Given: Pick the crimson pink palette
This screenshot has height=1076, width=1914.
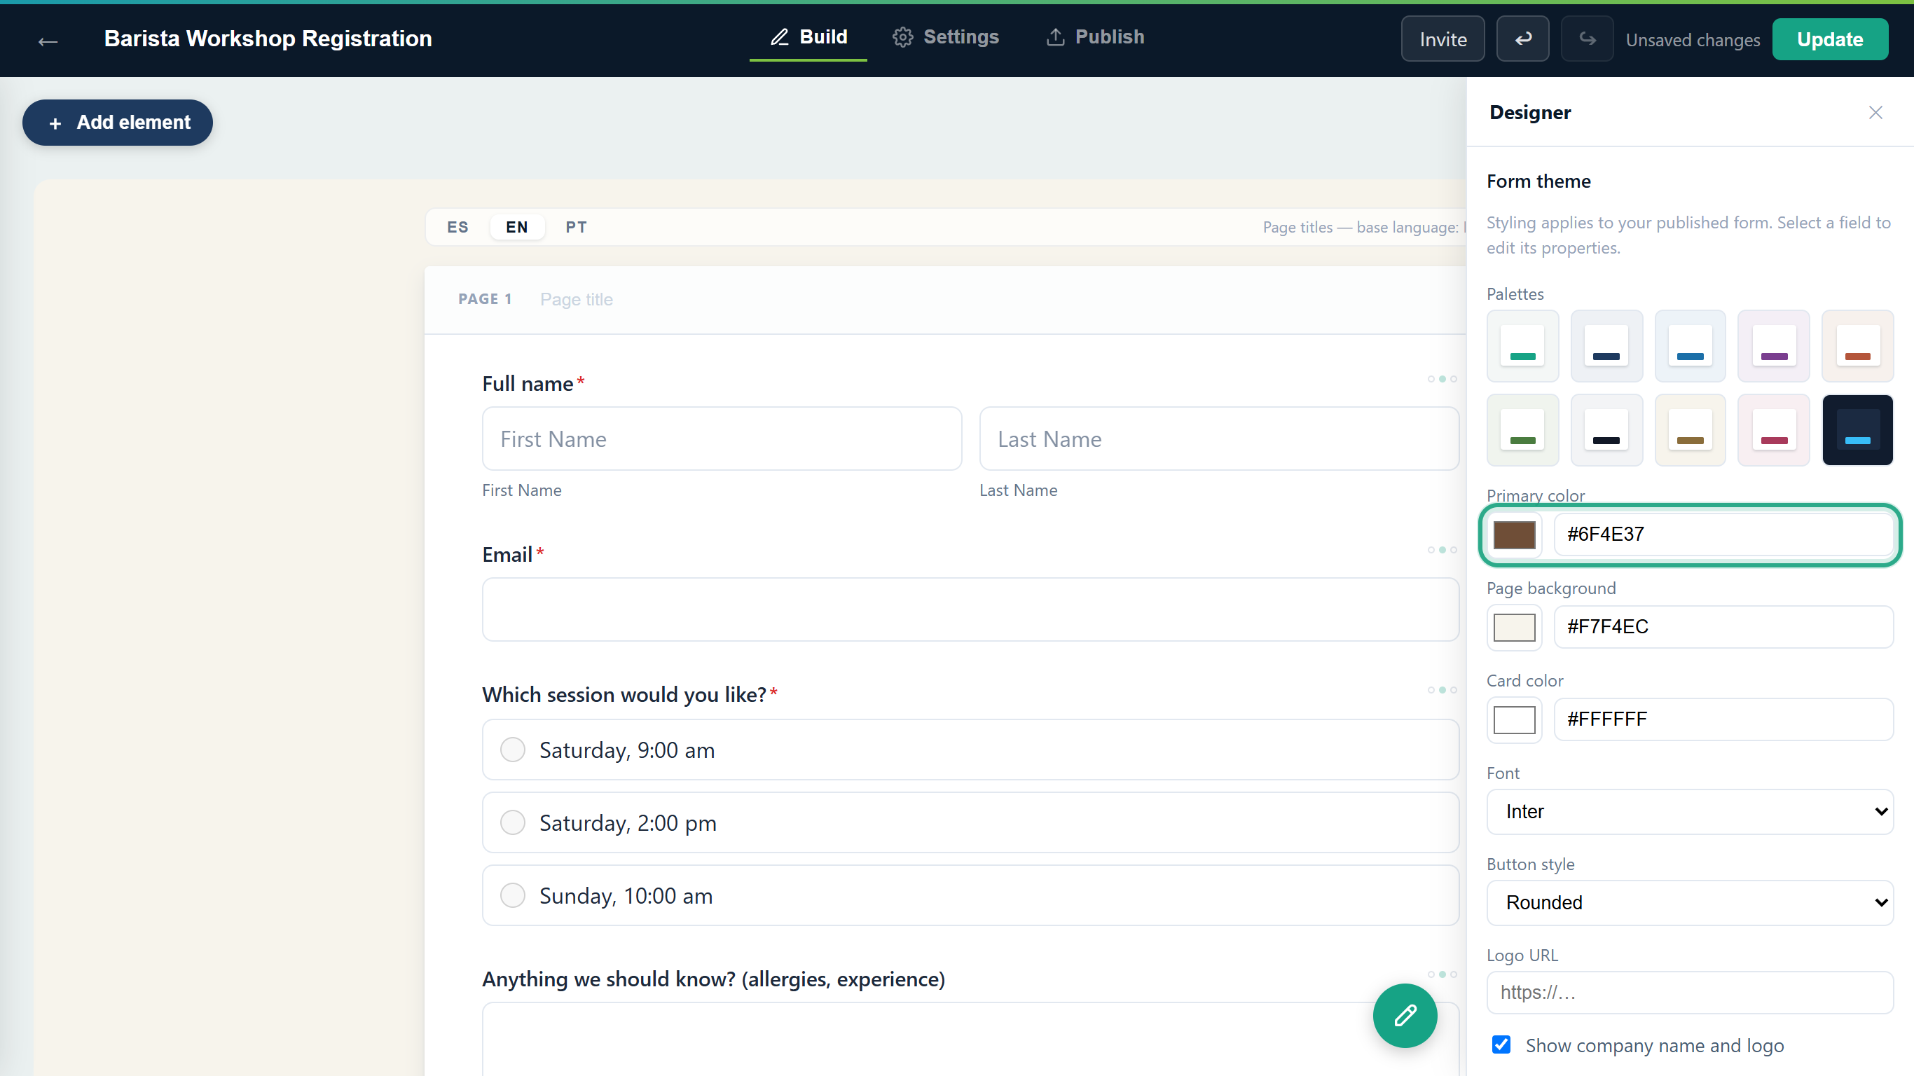Looking at the screenshot, I should coord(1774,430).
